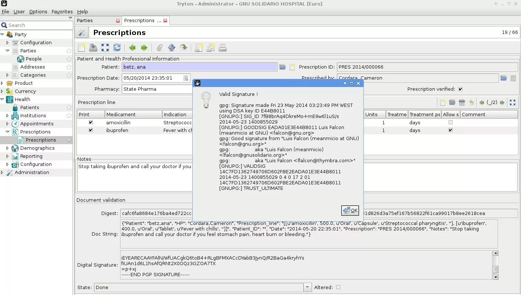Open the Favorites menu
Image resolution: width=521 pixels, height=295 pixels.
(62, 11)
